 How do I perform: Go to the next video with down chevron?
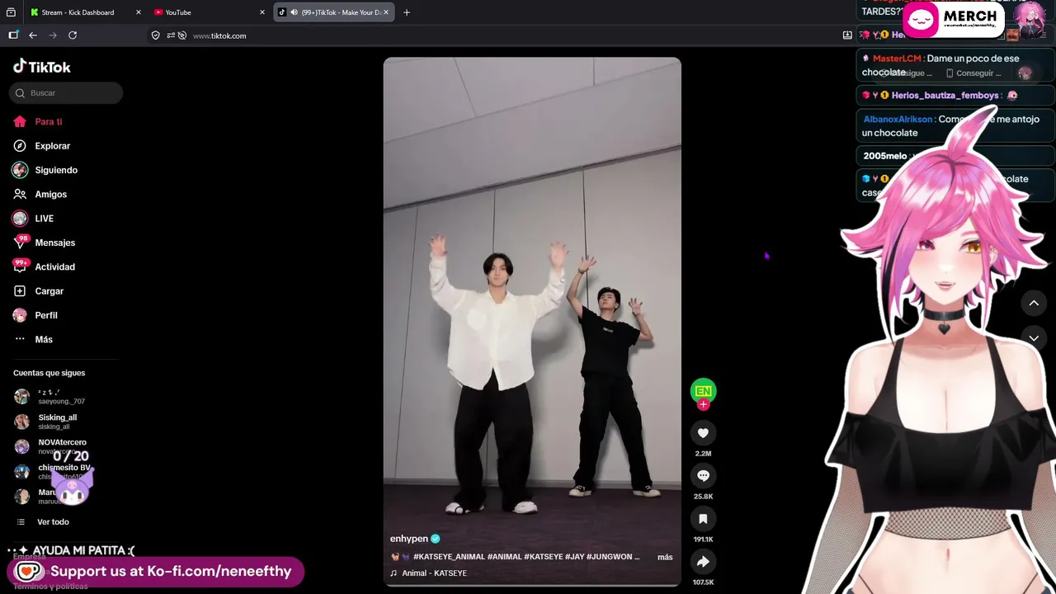pos(1034,338)
